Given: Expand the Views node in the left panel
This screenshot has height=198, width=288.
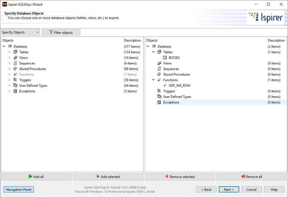Looking at the screenshot, I should (9, 58).
